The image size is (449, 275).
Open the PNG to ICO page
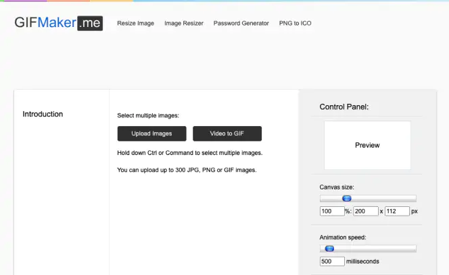[296, 23]
